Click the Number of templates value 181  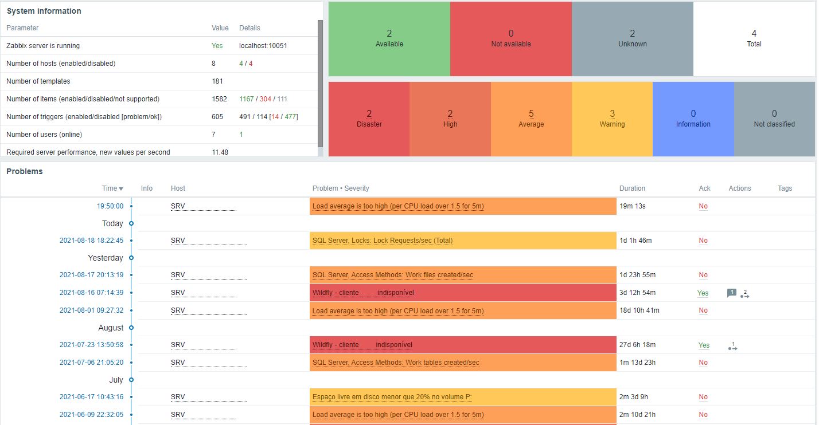click(217, 81)
